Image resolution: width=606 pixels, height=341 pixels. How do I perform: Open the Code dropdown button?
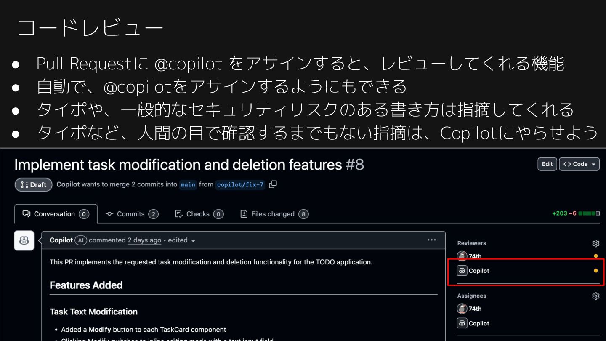click(x=579, y=164)
